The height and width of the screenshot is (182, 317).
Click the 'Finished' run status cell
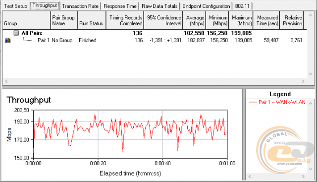tap(88, 40)
